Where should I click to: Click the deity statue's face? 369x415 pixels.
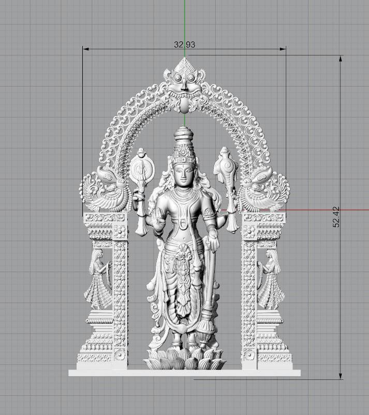[x=184, y=175]
